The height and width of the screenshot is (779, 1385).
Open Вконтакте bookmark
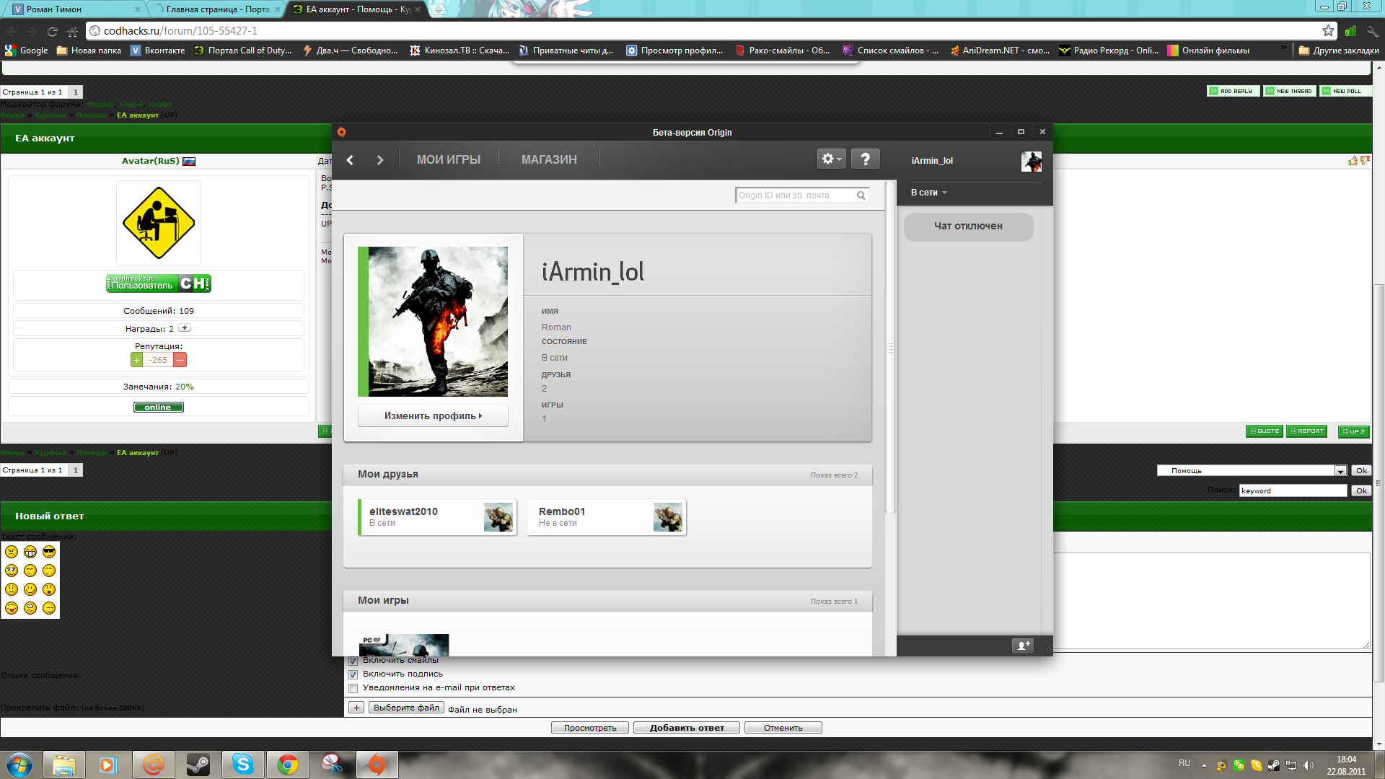point(158,50)
